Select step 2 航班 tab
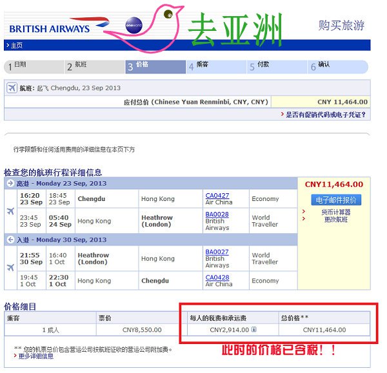The width and height of the screenshot is (387, 373). click(95, 67)
